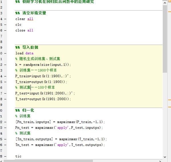This screenshot has height=162, width=171.
Task: Click the vertical scrollbar up arrow
Action: [x=165, y=3]
